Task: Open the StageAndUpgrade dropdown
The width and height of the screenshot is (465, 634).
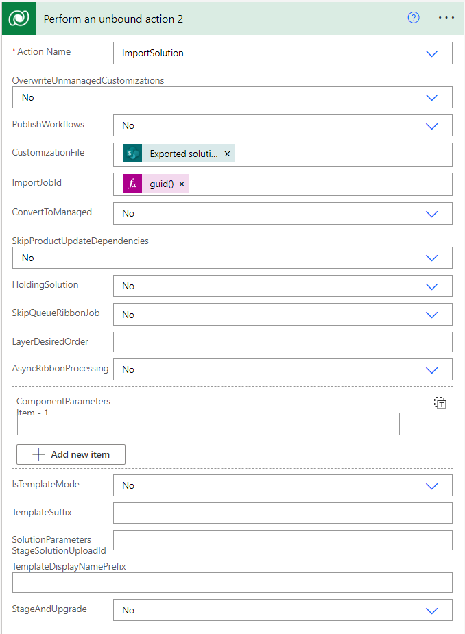Action: 431,610
